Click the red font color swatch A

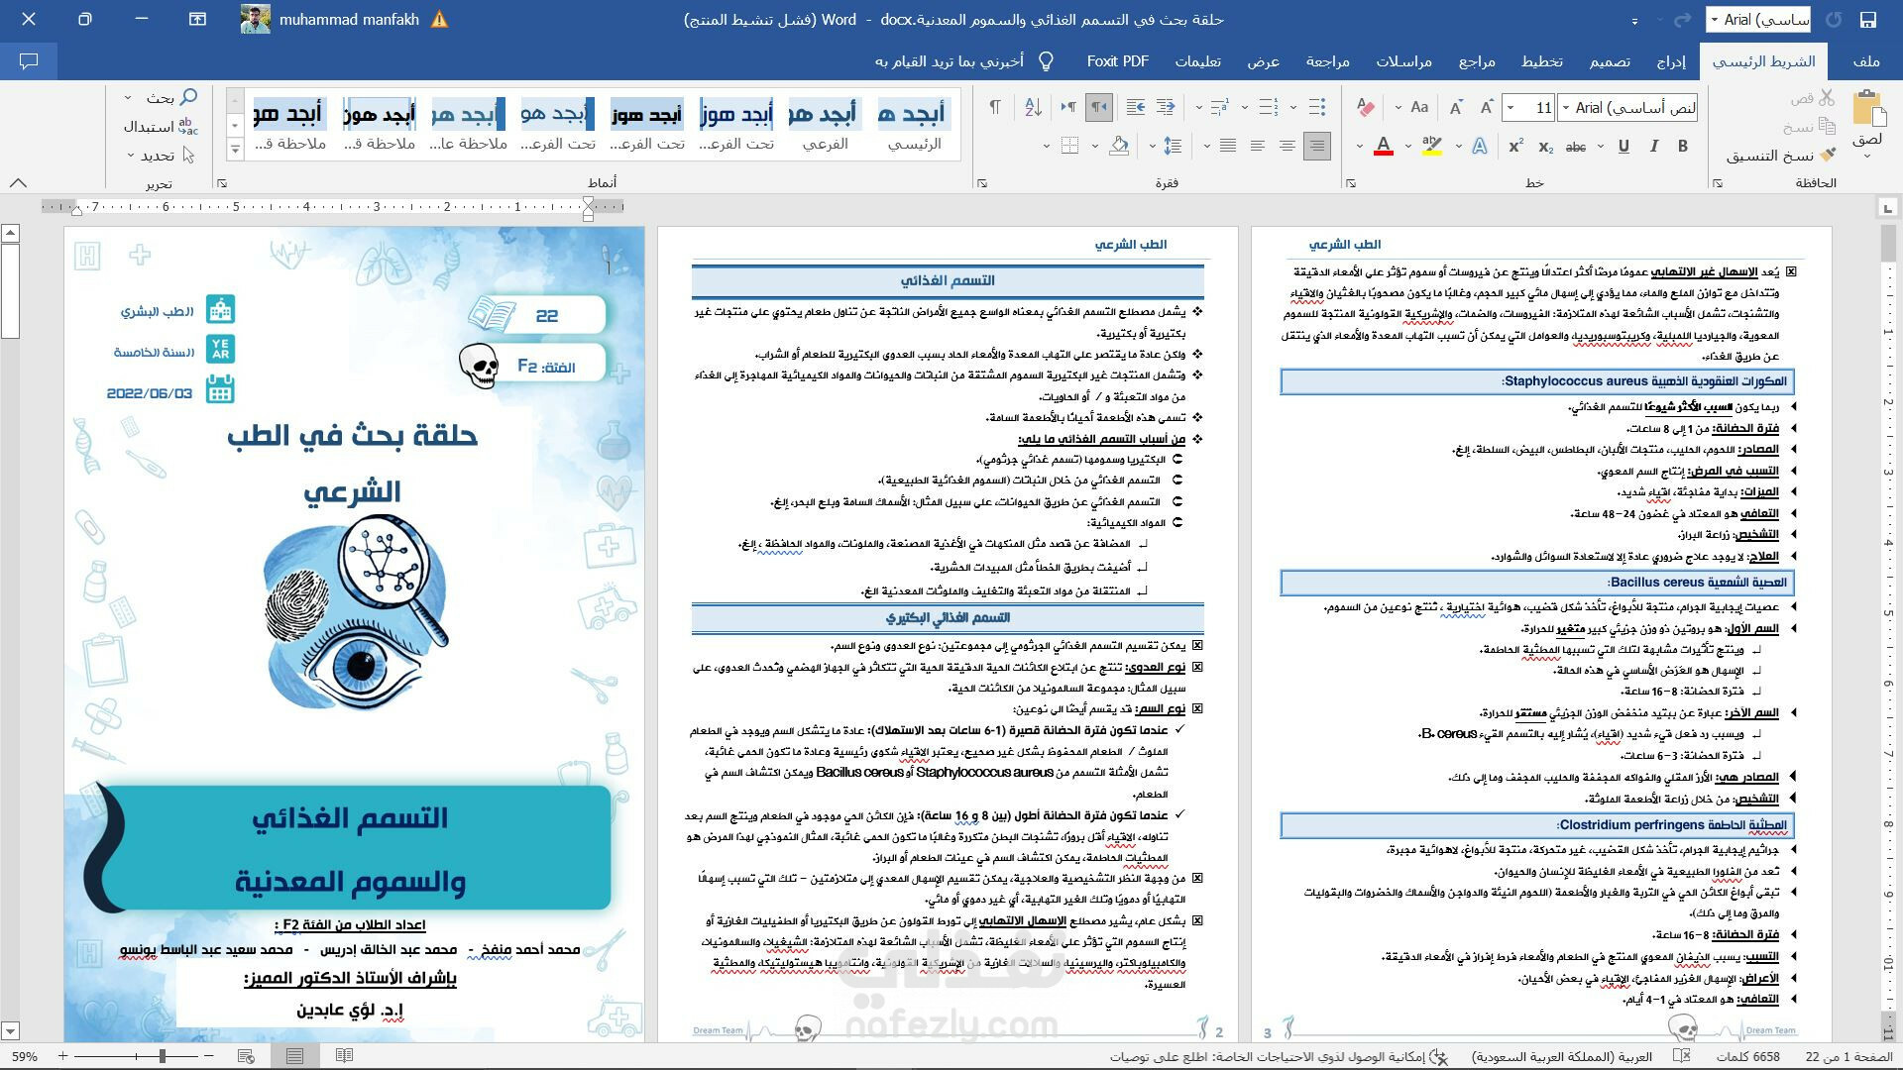1384,147
